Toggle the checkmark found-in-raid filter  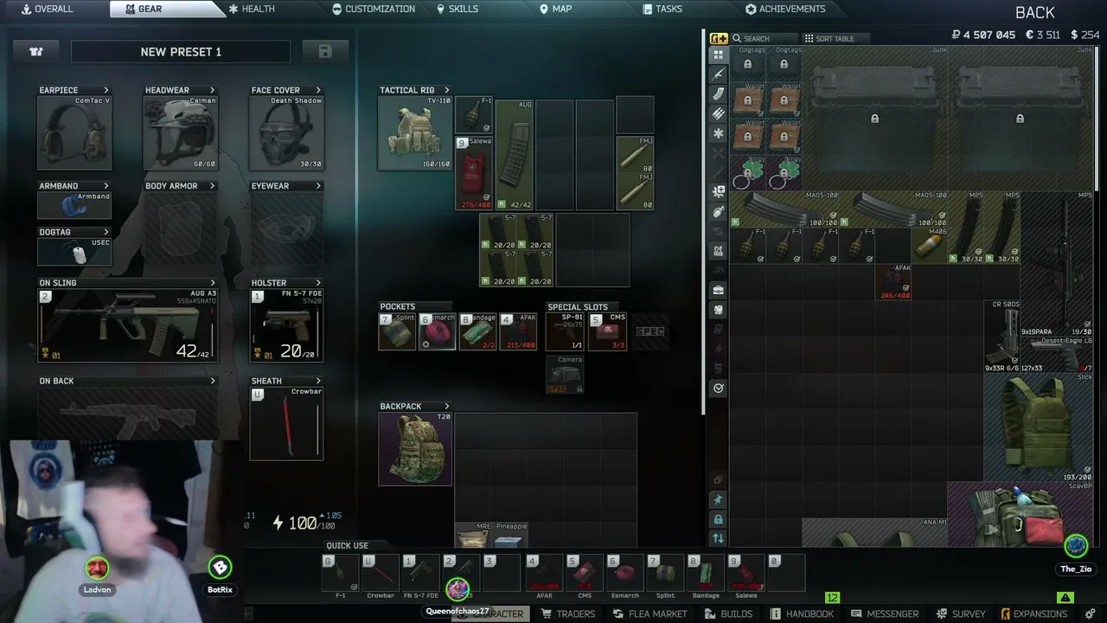point(719,389)
